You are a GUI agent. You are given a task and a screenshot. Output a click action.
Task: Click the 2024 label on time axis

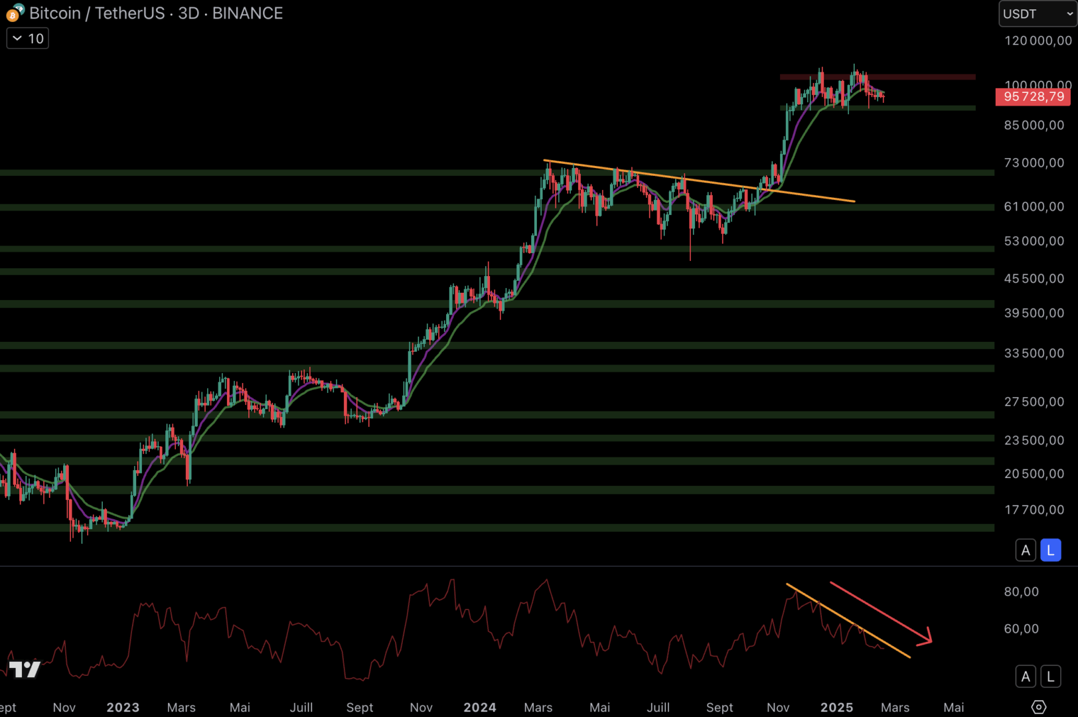click(480, 708)
